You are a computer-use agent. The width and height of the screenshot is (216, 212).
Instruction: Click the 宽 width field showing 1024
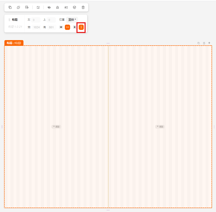tap(36, 27)
